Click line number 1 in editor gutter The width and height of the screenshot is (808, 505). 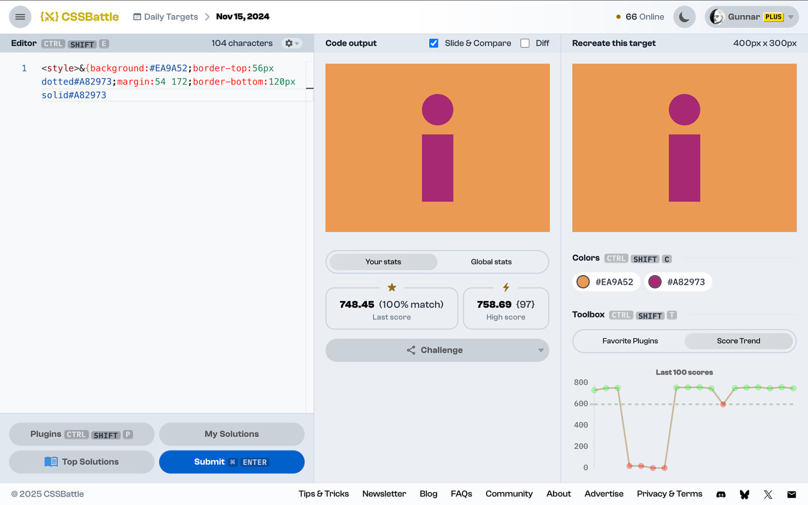(24, 68)
